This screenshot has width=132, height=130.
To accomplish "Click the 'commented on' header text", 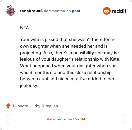I will pos(57,11).
